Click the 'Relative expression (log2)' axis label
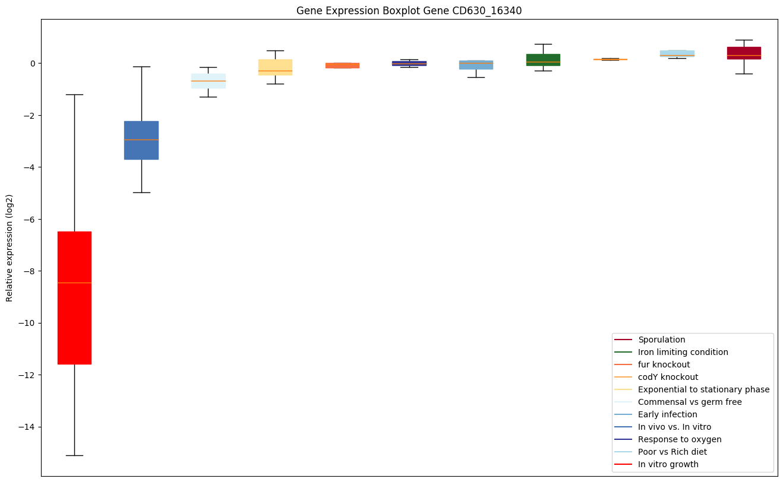 [x=10, y=248]
